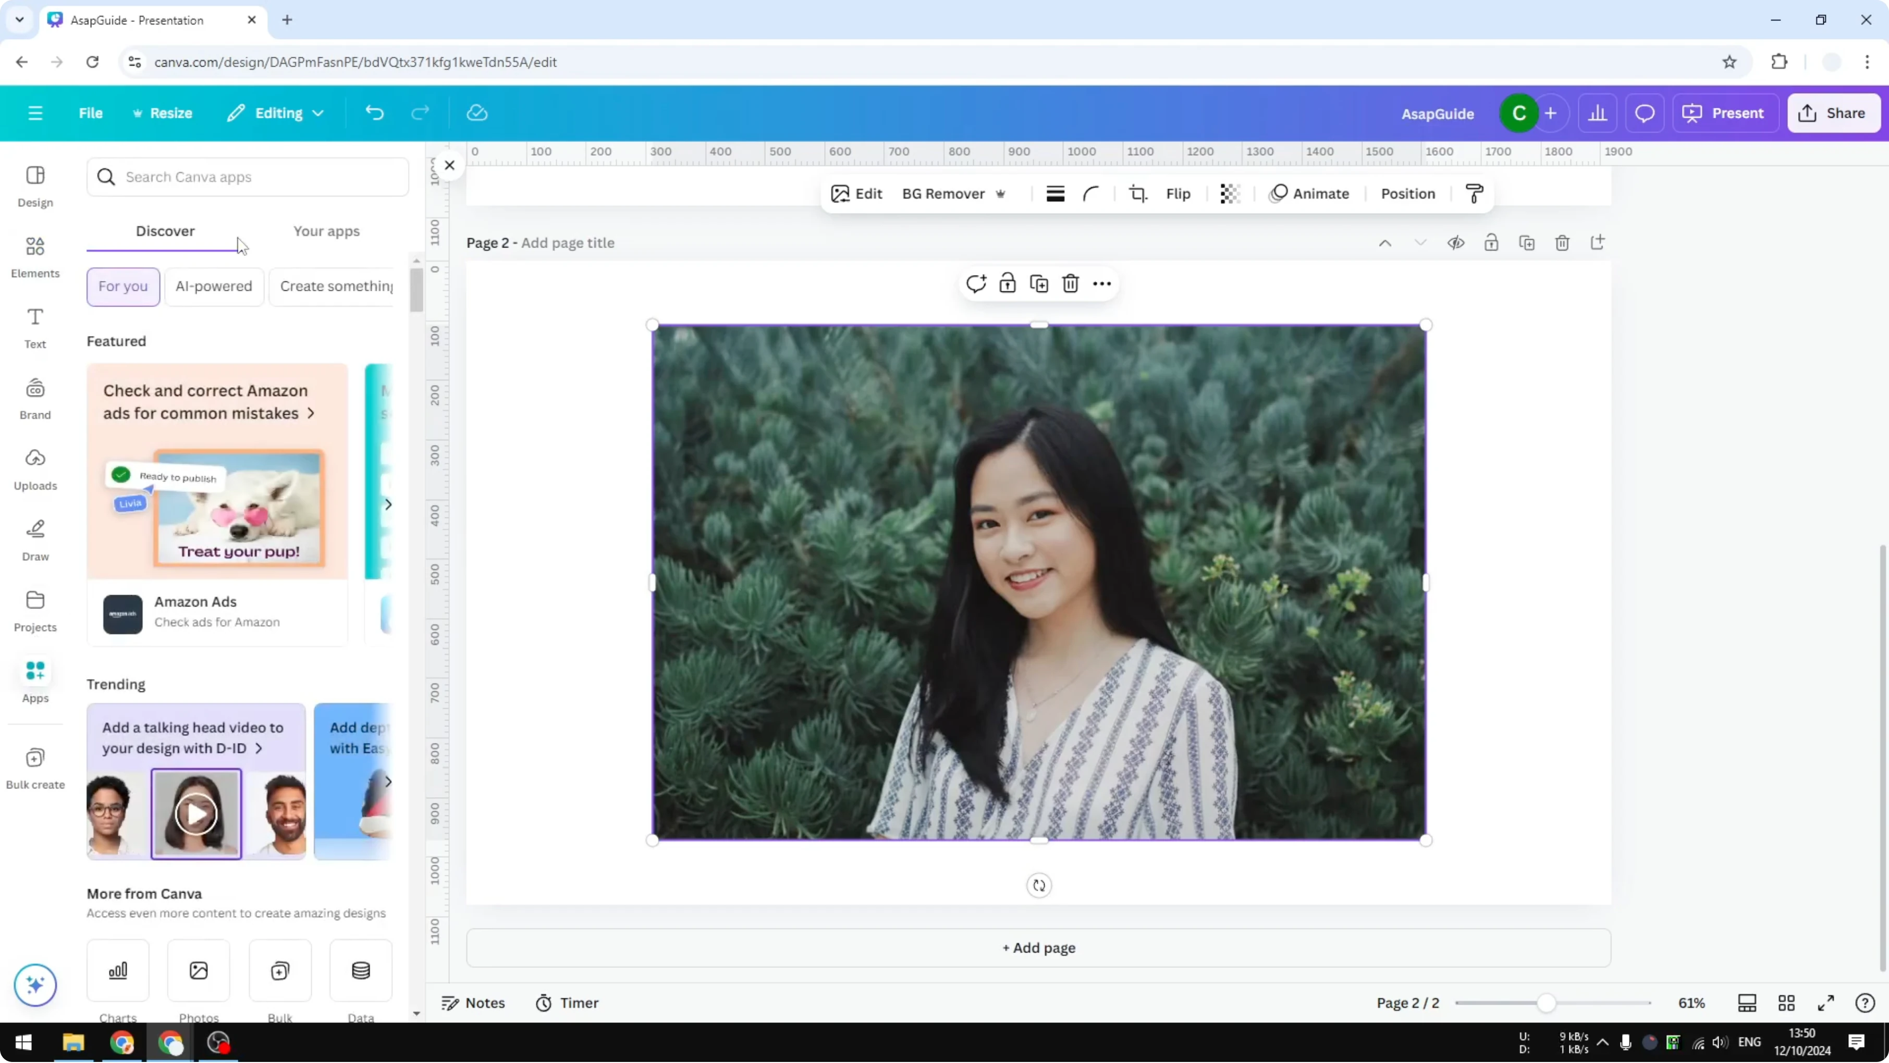Apply image transparency using the checkerboard icon
This screenshot has width=1889, height=1063.
pyautogui.click(x=1229, y=193)
